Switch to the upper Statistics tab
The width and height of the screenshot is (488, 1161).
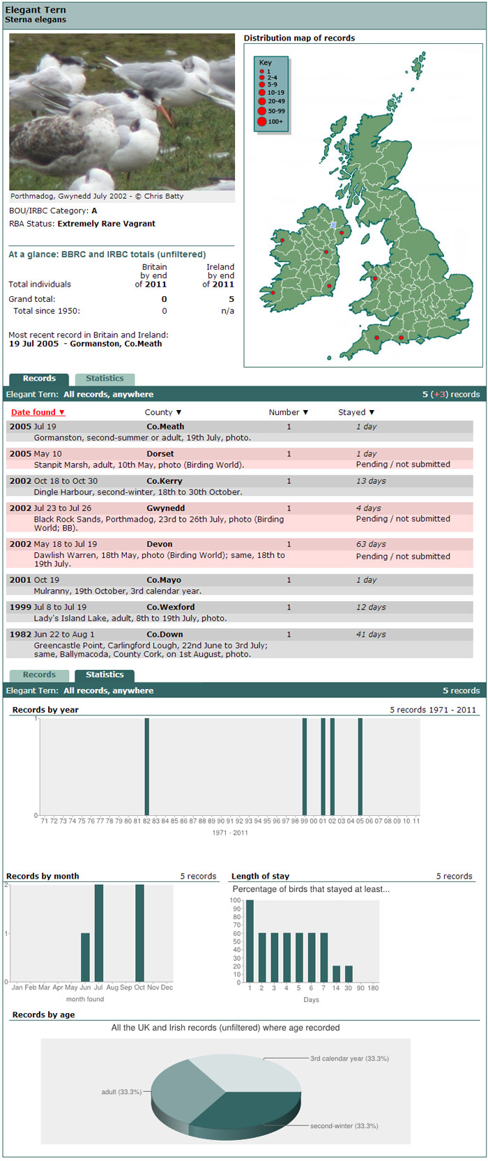click(105, 379)
